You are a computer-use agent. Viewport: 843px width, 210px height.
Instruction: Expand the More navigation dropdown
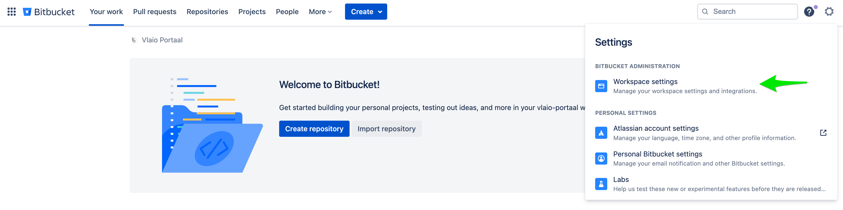(320, 12)
